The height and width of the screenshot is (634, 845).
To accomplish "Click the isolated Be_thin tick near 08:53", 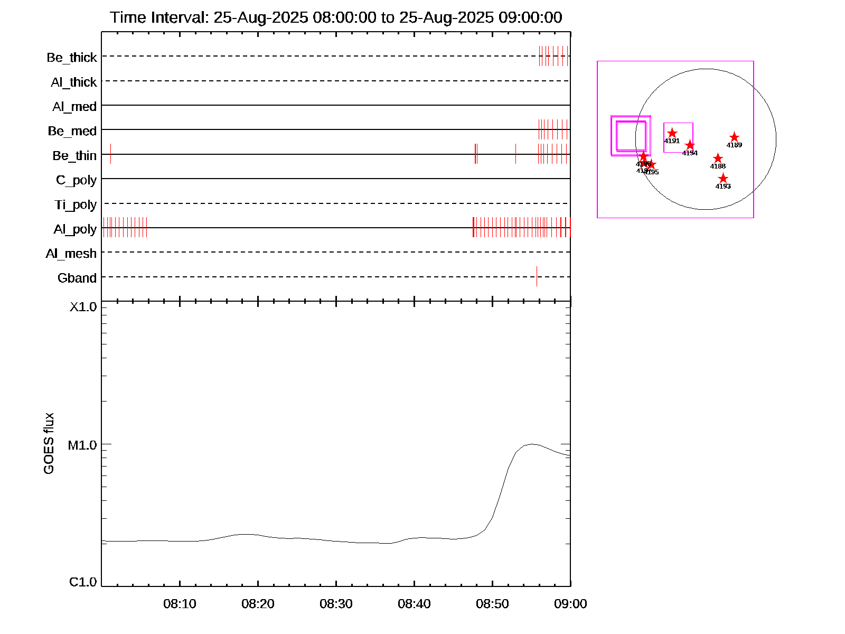I will pos(515,154).
